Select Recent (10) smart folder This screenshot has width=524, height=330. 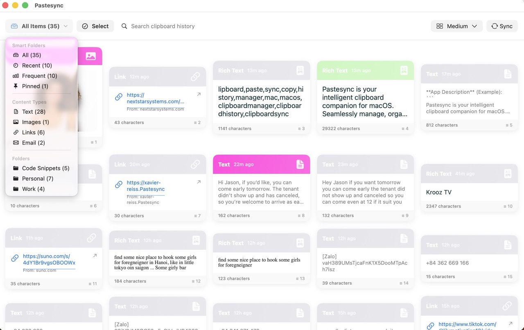pos(37,66)
